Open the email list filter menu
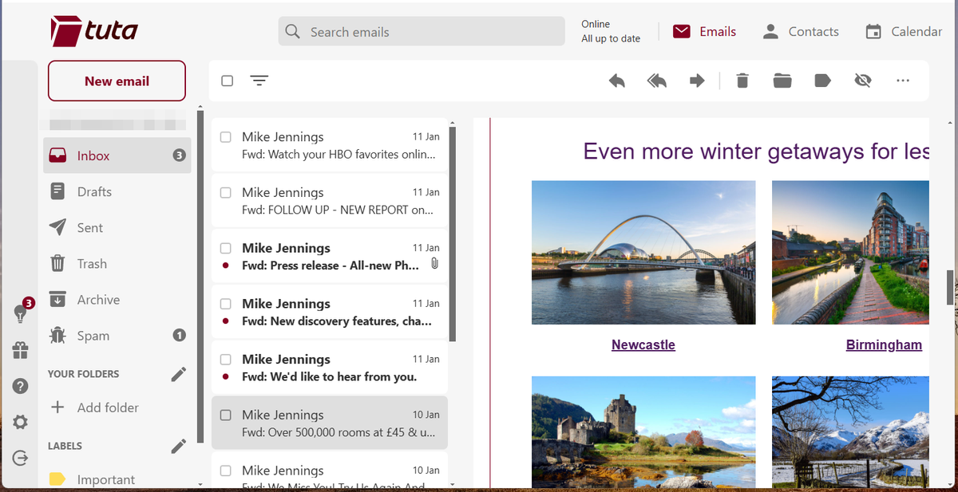The image size is (958, 492). pos(259,80)
